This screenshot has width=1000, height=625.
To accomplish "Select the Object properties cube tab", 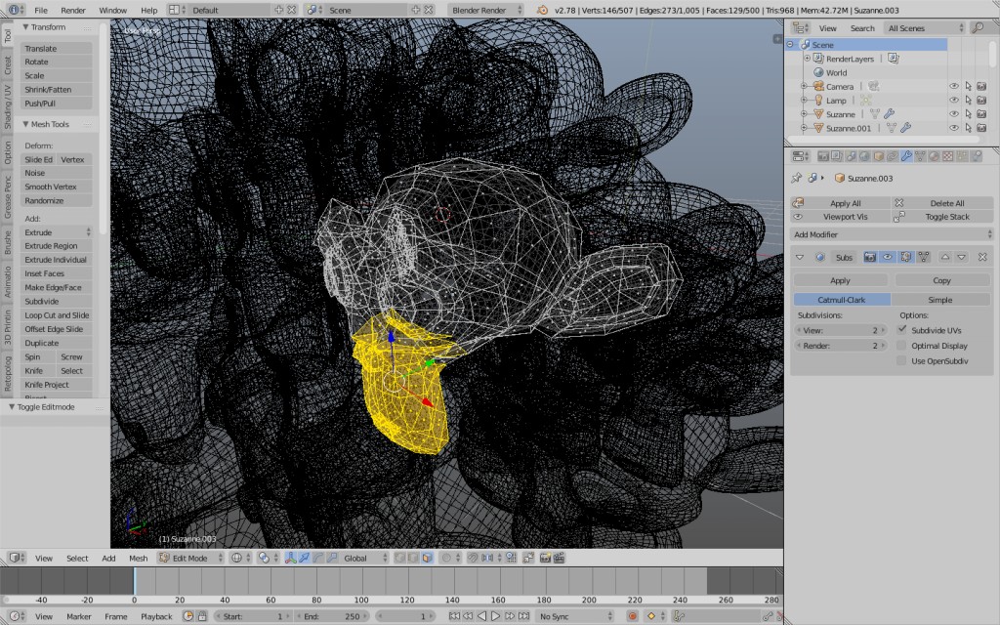I will point(877,155).
